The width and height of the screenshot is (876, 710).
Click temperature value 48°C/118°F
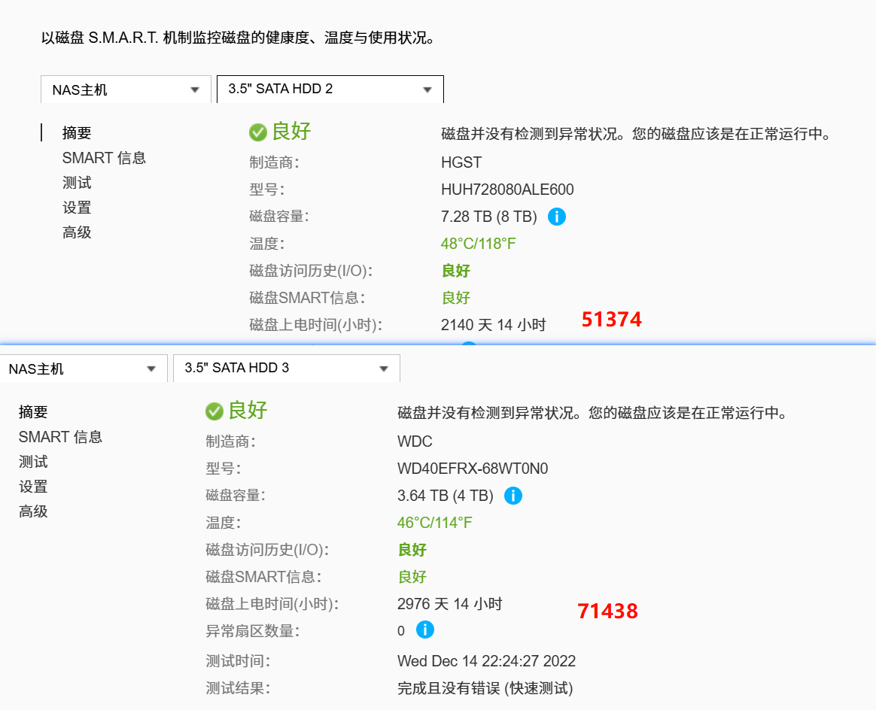[x=478, y=244]
